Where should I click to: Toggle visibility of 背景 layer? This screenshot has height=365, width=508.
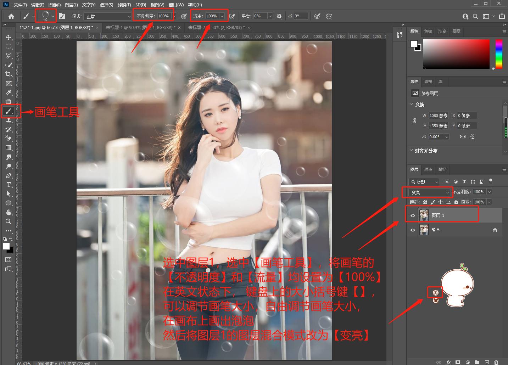413,230
